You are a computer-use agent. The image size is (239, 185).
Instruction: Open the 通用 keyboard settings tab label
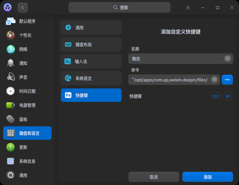79,28
